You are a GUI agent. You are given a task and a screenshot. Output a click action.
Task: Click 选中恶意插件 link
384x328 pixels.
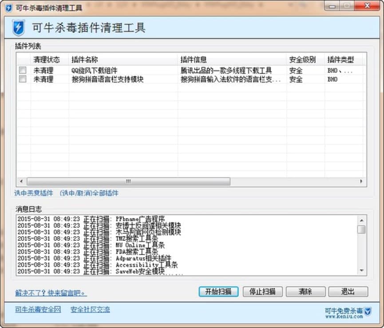[x=34, y=193]
